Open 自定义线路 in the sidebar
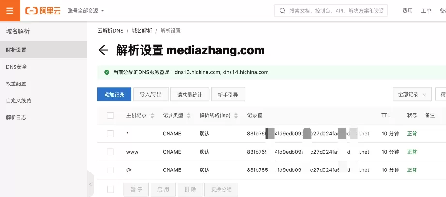This screenshot has height=197, width=446. [x=44, y=100]
